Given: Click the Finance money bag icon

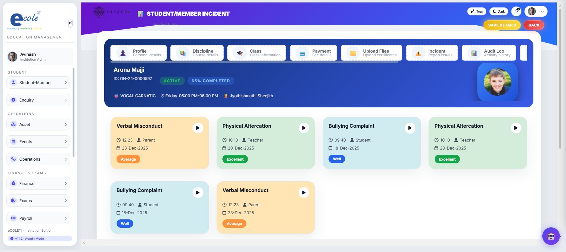Looking at the screenshot, I should coord(13,183).
